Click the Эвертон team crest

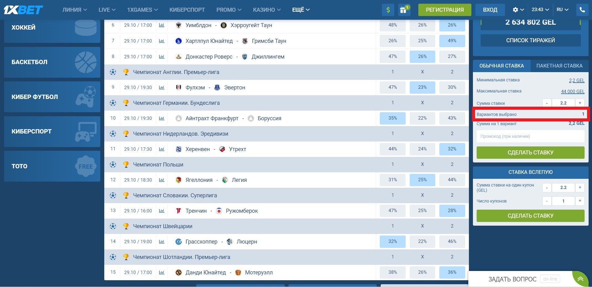click(217, 88)
